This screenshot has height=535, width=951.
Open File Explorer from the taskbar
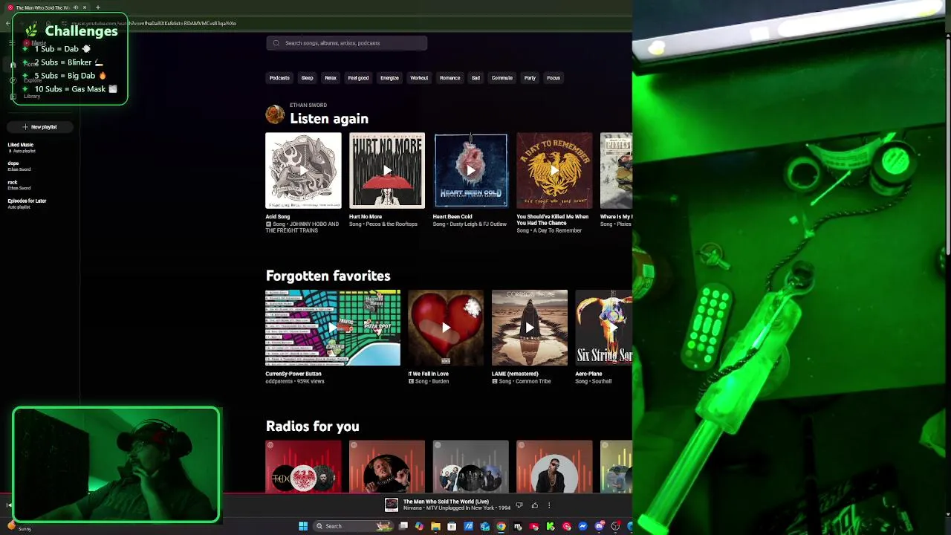tap(435, 526)
